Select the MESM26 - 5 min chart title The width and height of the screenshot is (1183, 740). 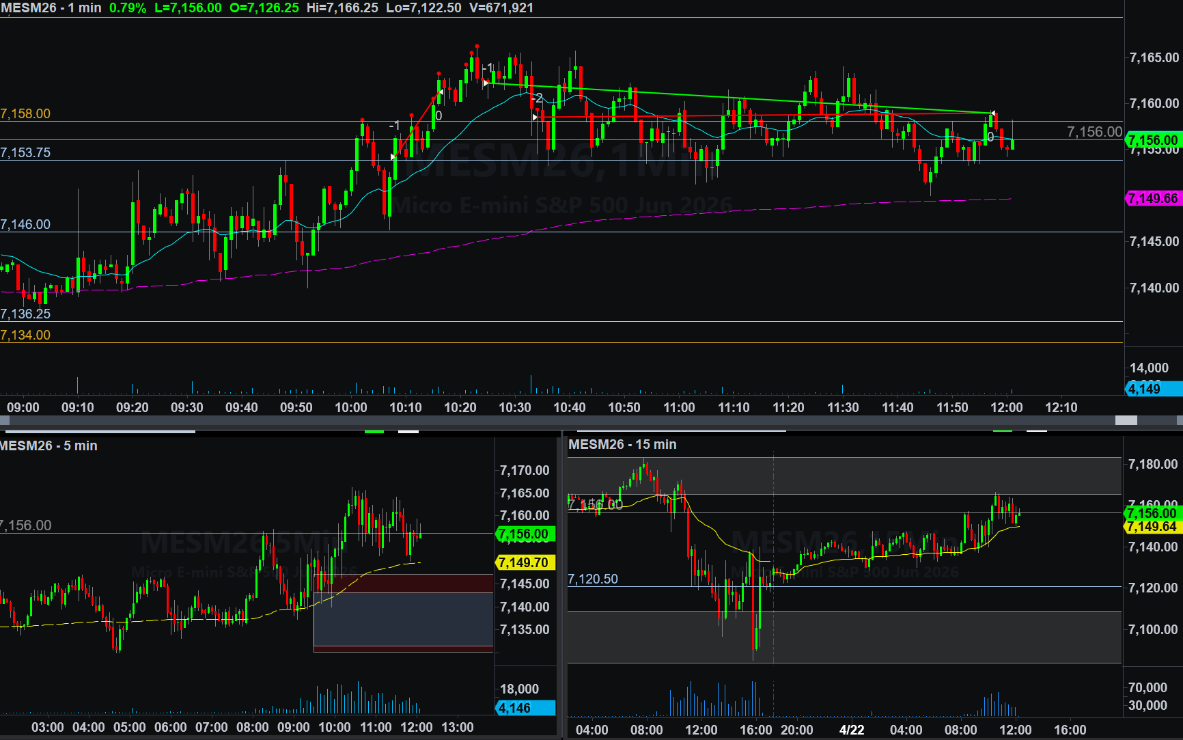click(x=48, y=446)
